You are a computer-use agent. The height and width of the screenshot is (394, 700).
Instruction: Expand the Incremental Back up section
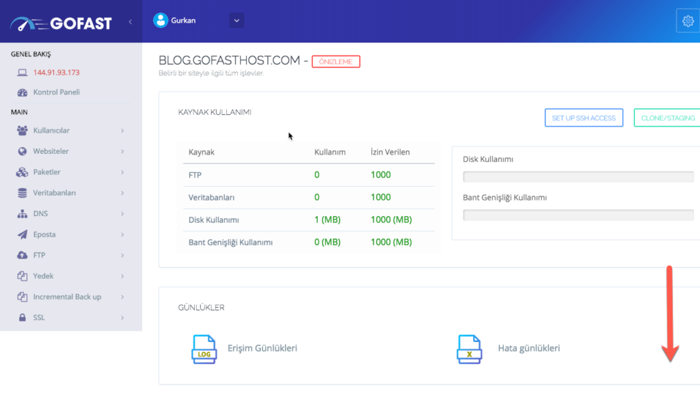tap(68, 297)
